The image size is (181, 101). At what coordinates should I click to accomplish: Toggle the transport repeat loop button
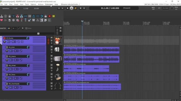click(x=76, y=8)
